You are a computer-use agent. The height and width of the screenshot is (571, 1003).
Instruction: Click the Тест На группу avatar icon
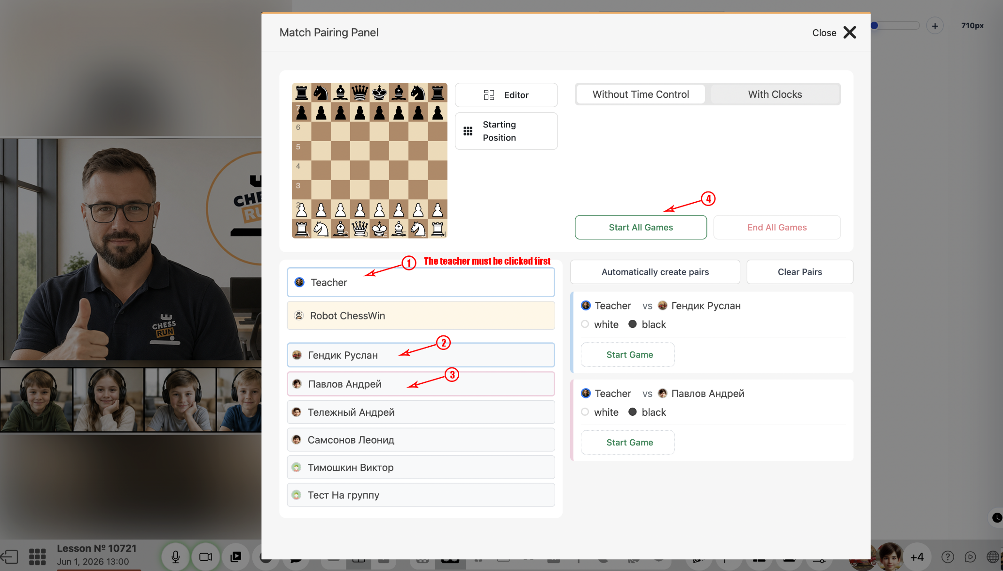[x=297, y=495]
